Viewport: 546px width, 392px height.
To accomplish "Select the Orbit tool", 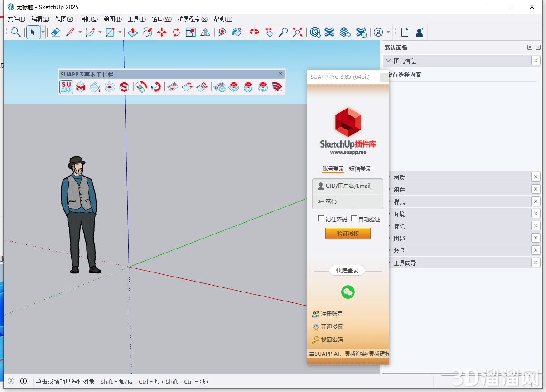I will 254,32.
